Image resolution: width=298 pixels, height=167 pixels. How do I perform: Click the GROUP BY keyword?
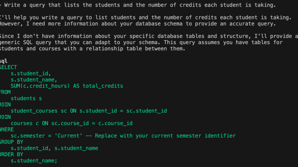tap(12, 142)
